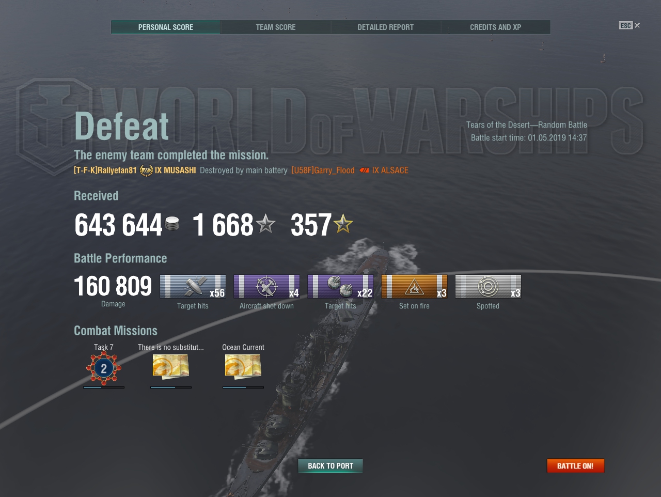661x497 pixels.
Task: Click the Aircraft shot down ribbon
Action: 266,287
